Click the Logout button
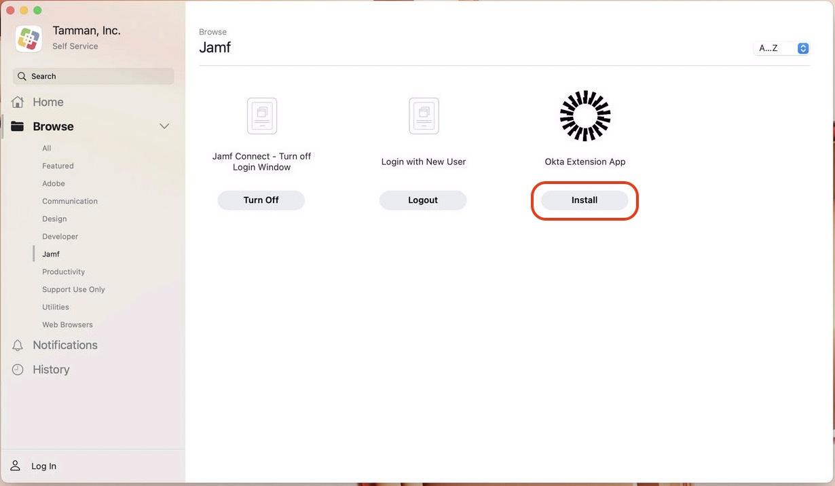 click(423, 200)
